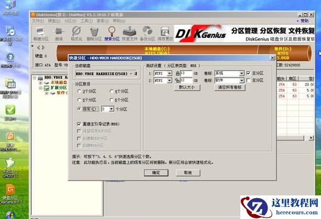Open the 硬盘(D) menu
This screenshot has width=321, height=219.
[54, 21]
